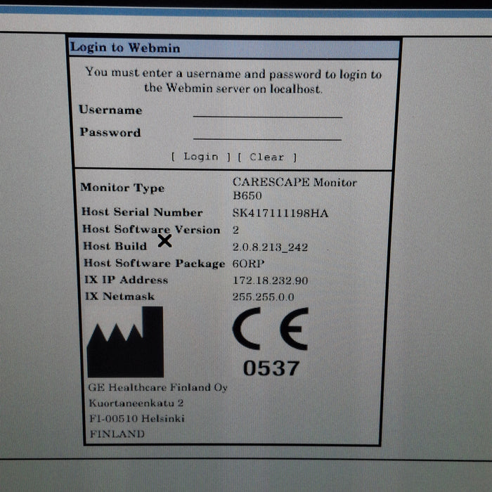Click the CARESCAPE Monitor B650 text
This screenshot has height=492, width=492.
pyautogui.click(x=294, y=189)
